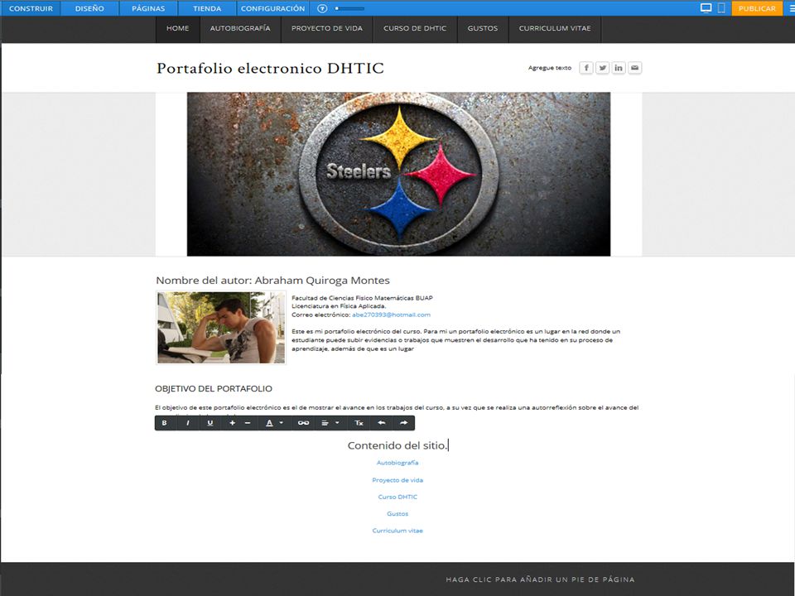Undo the last text edit
The height and width of the screenshot is (596, 795).
(381, 423)
